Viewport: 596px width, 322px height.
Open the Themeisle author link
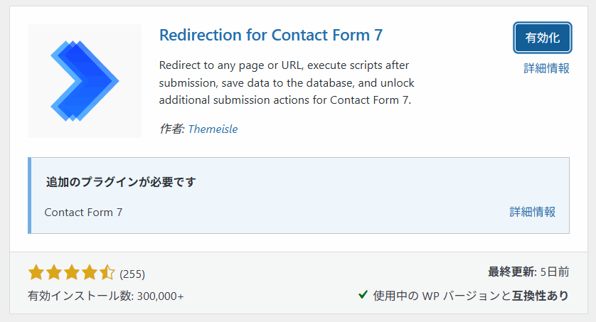[x=213, y=129]
